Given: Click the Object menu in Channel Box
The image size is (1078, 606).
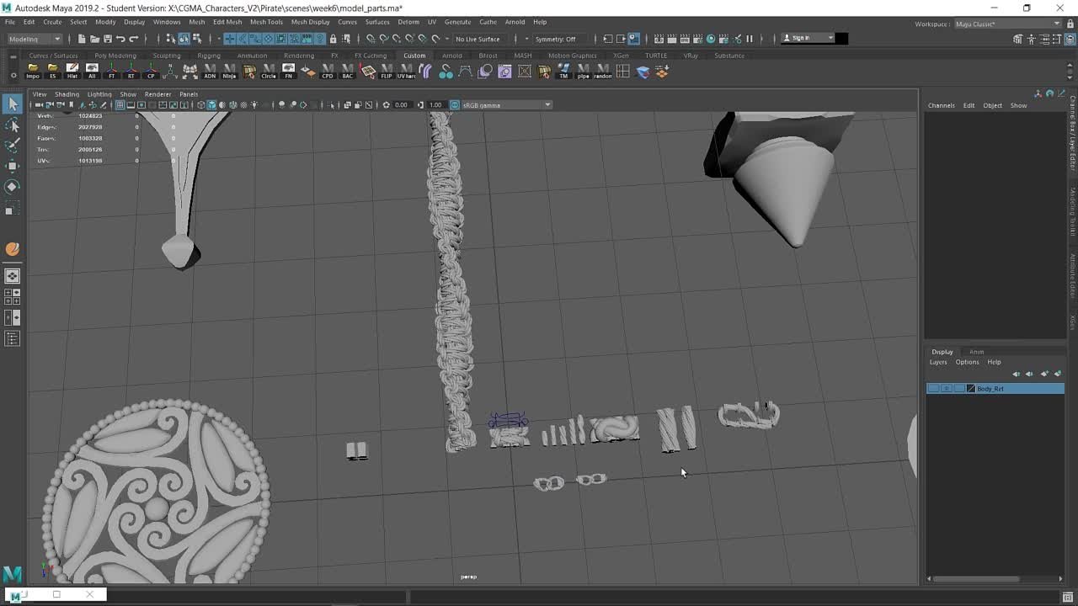Looking at the screenshot, I should [x=992, y=105].
